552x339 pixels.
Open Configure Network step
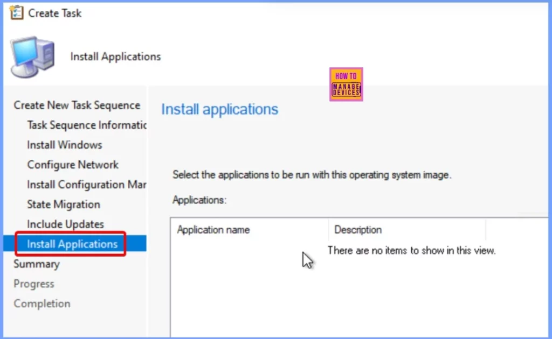tap(73, 165)
